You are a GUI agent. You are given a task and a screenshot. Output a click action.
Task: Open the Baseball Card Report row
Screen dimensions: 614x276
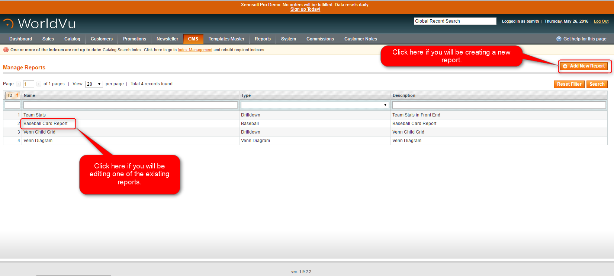[45, 124]
